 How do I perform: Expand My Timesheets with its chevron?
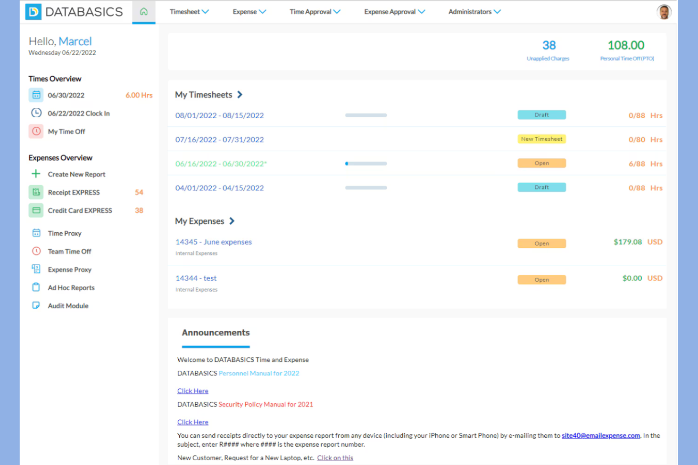(241, 94)
